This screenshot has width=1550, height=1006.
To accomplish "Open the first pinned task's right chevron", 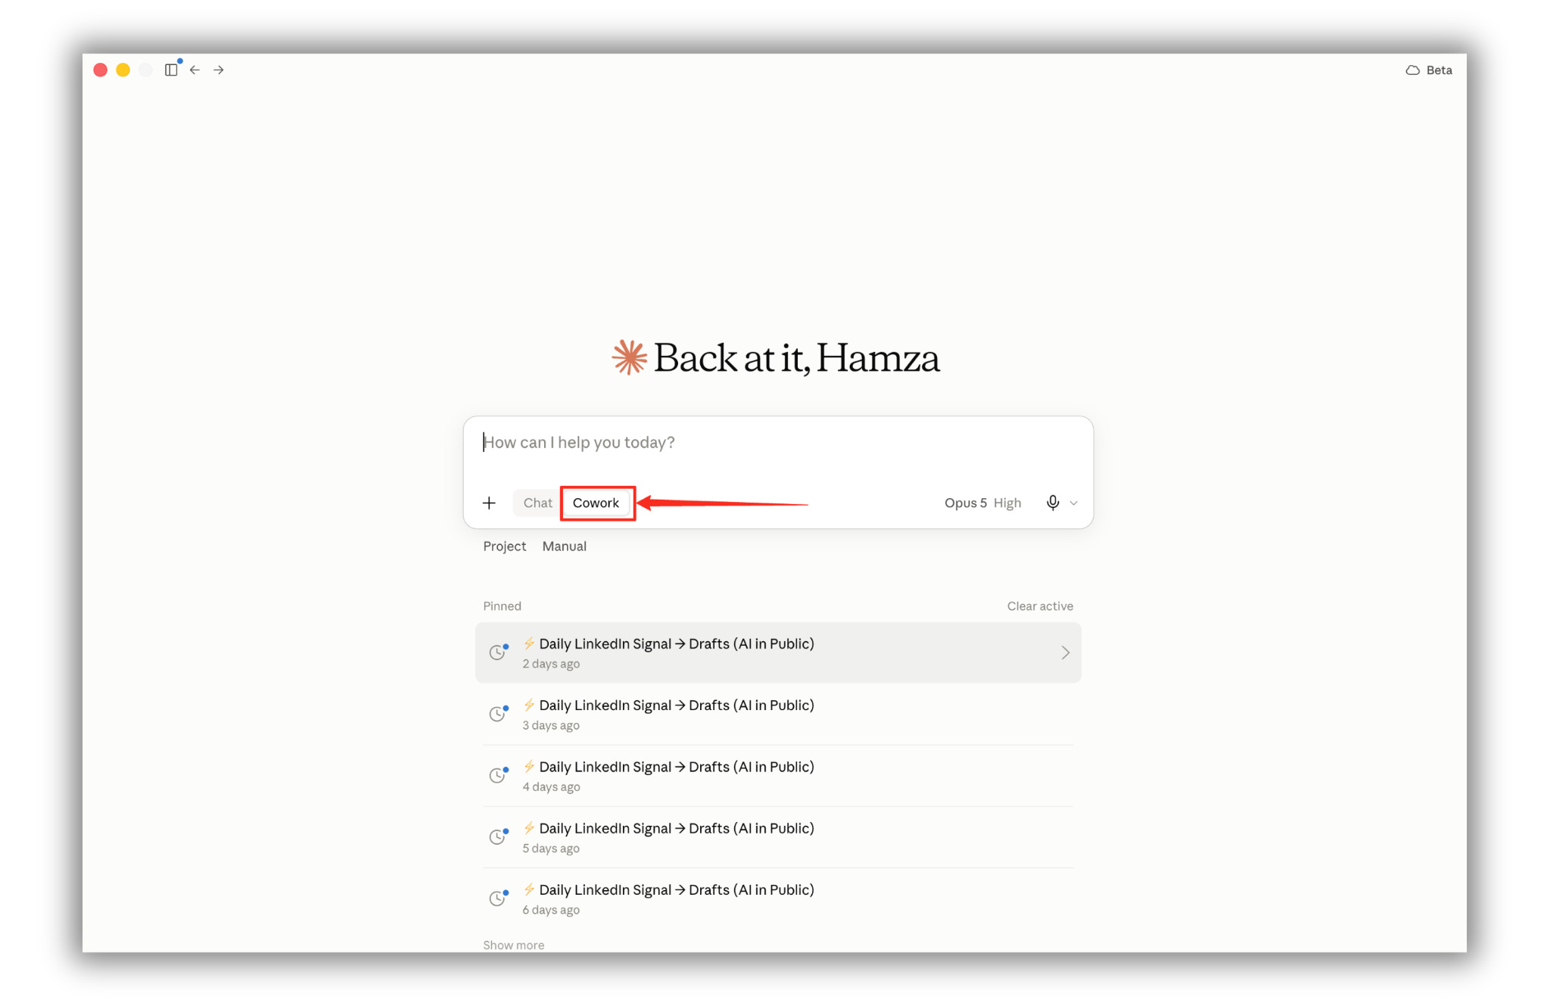I will tap(1065, 652).
